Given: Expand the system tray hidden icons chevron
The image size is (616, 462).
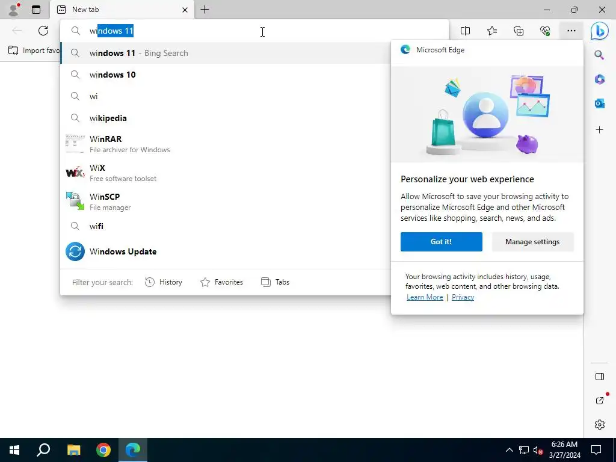Looking at the screenshot, I should point(509,450).
